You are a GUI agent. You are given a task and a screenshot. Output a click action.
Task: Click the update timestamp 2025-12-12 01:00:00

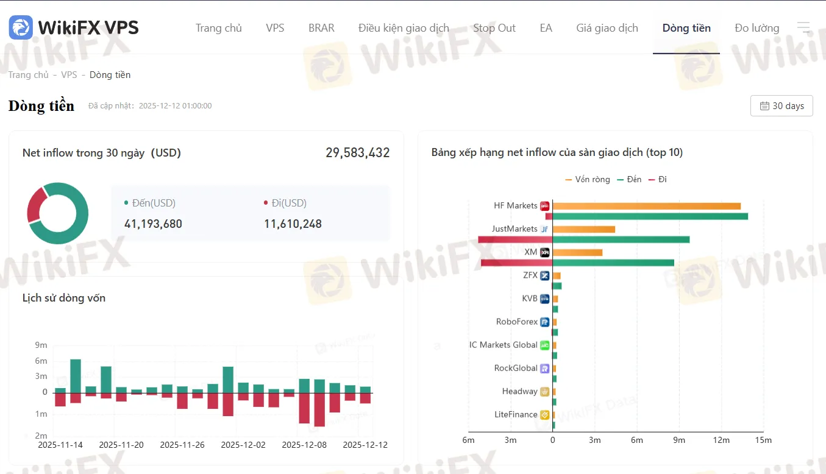click(x=176, y=106)
